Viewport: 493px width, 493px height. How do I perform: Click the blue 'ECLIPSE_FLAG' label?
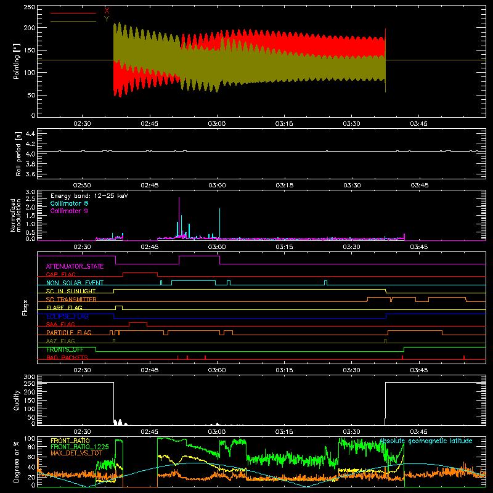67,316
